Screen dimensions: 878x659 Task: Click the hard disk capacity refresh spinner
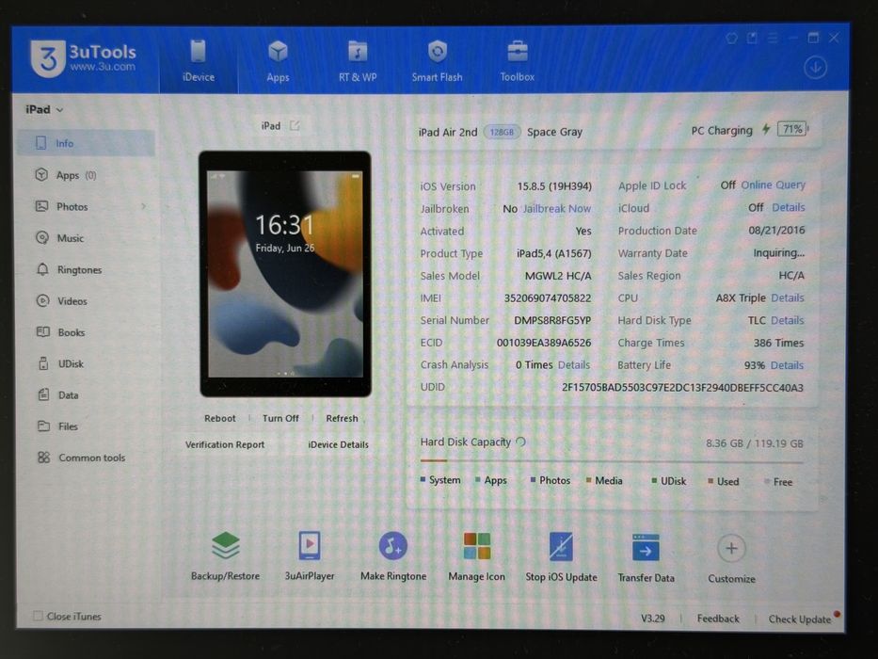[520, 442]
